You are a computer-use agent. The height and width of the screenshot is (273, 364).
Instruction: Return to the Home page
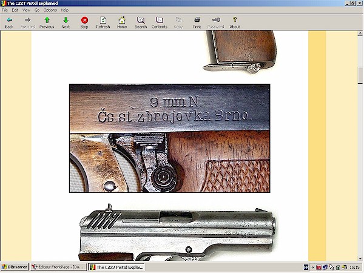click(122, 22)
